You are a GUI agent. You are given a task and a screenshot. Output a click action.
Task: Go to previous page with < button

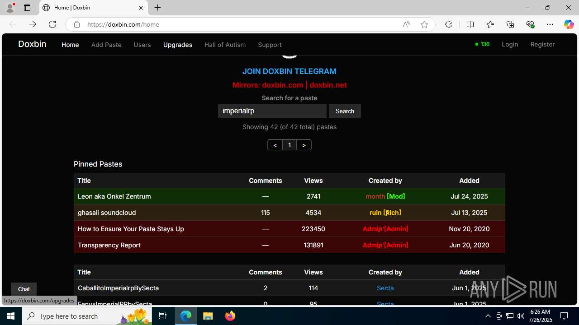pos(275,145)
